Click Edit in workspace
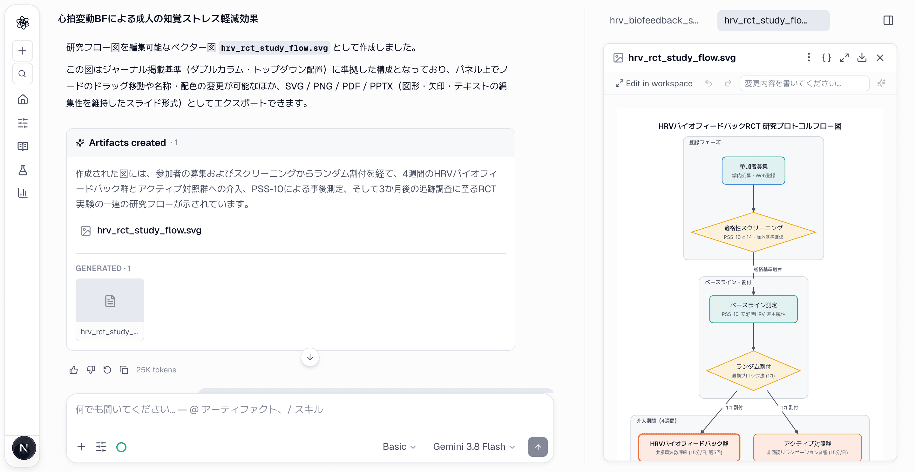Viewport: 915px width, 472px height. (x=654, y=83)
